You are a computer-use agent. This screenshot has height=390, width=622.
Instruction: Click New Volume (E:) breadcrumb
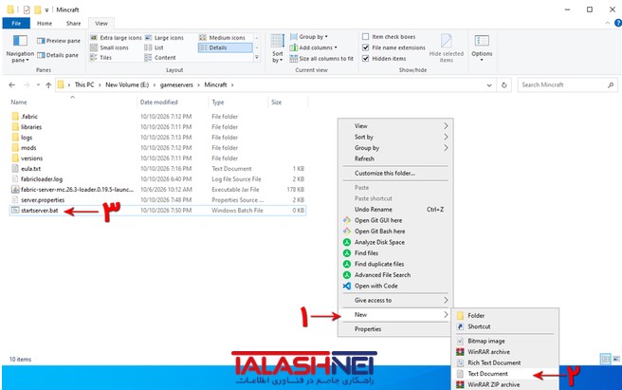pyautogui.click(x=127, y=85)
